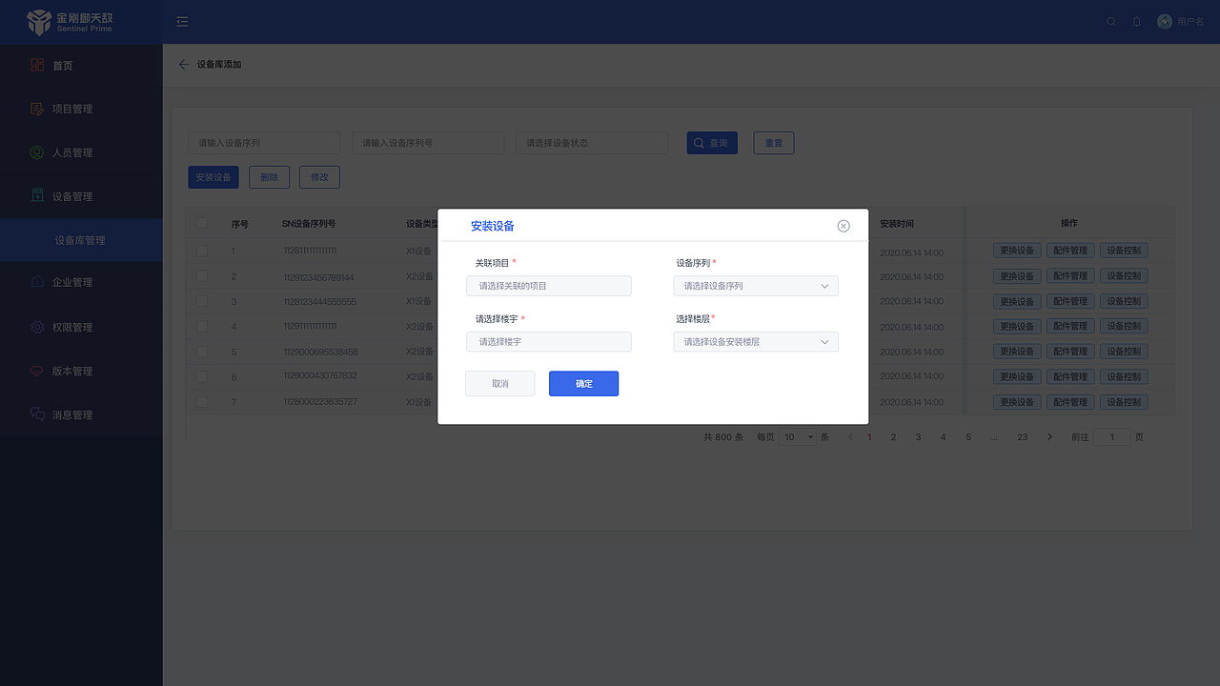Open 首页 in the sidebar menu

click(x=81, y=65)
